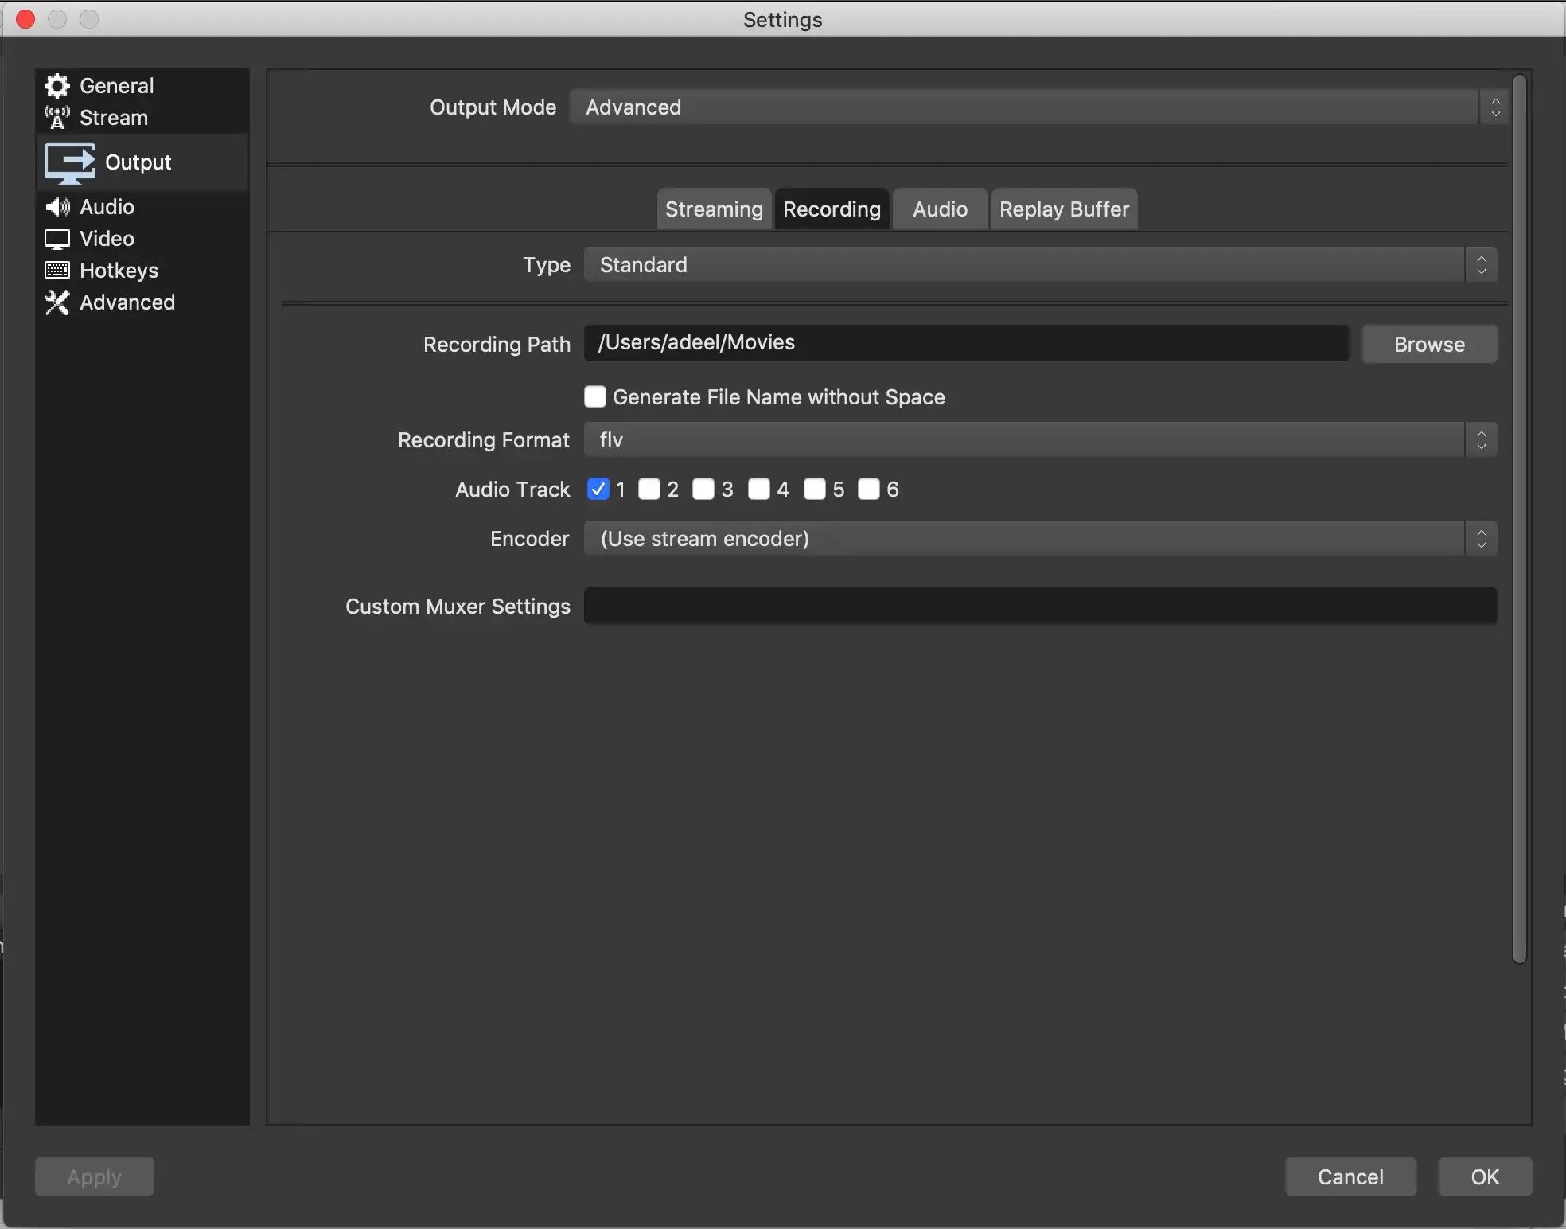Click the Custom Muxer Settings field
The height and width of the screenshot is (1229, 1566).
tap(1040, 606)
